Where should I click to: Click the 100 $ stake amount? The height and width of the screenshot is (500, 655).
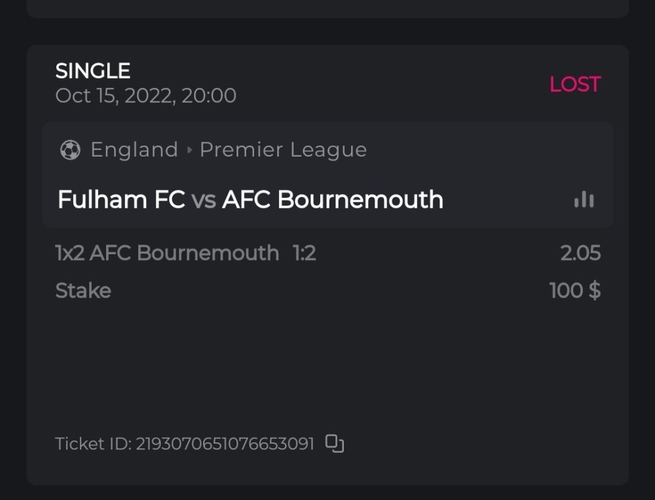[574, 290]
